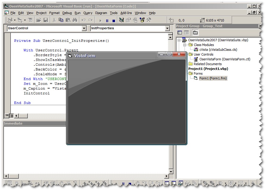Select Form1 (Form1.frm) in project tree

tap(213, 78)
